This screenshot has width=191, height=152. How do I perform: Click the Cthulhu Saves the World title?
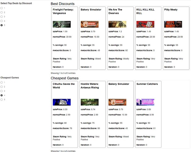[x=63, y=86]
